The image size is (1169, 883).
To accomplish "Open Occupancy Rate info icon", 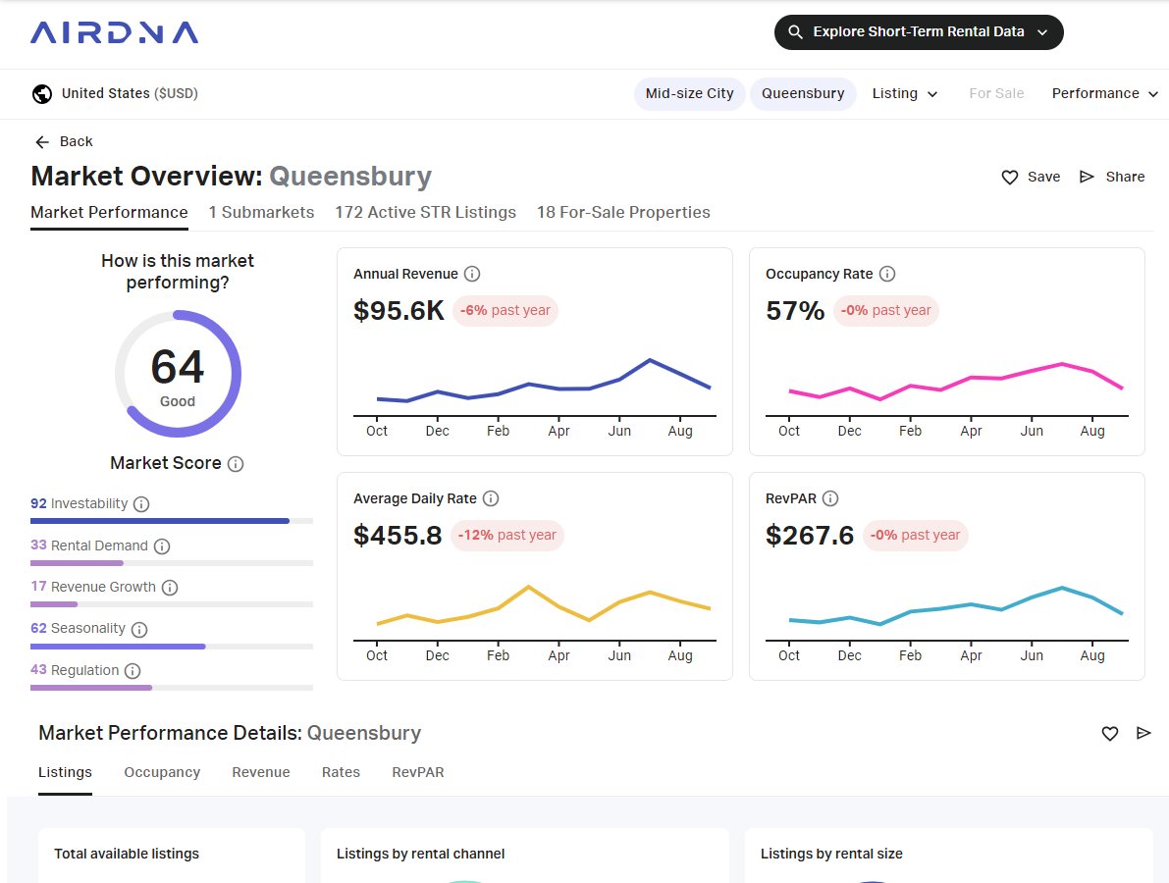I will [x=887, y=274].
